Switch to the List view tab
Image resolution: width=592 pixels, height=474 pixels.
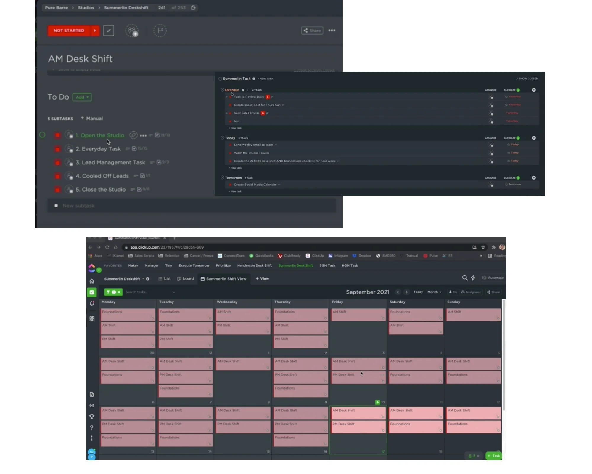(x=165, y=278)
